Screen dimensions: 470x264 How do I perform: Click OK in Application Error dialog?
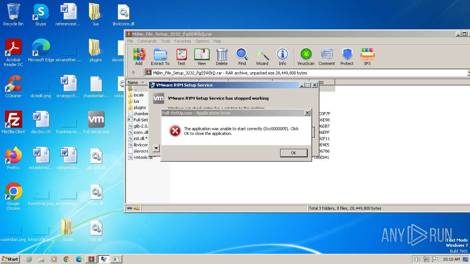click(293, 153)
